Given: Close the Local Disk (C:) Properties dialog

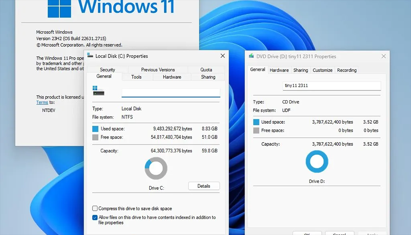Looking at the screenshot, I should 222,56.
